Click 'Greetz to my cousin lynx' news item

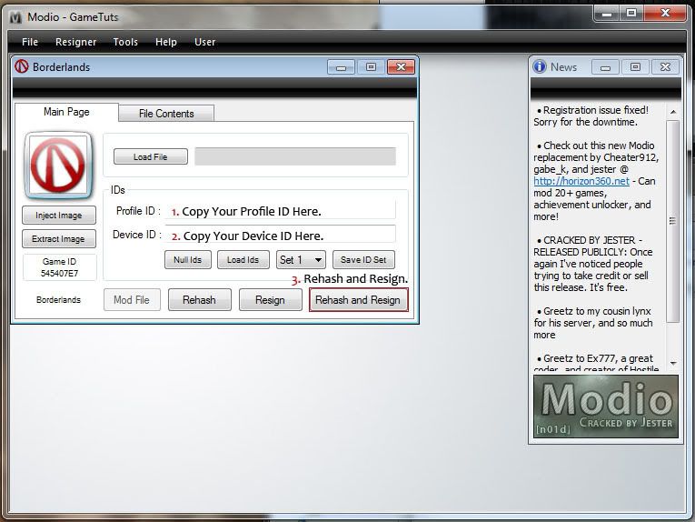click(592, 323)
